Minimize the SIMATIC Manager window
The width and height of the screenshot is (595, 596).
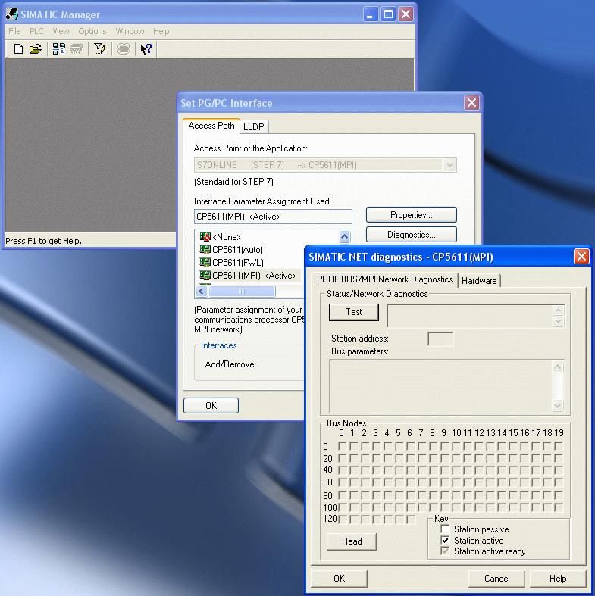[x=370, y=14]
